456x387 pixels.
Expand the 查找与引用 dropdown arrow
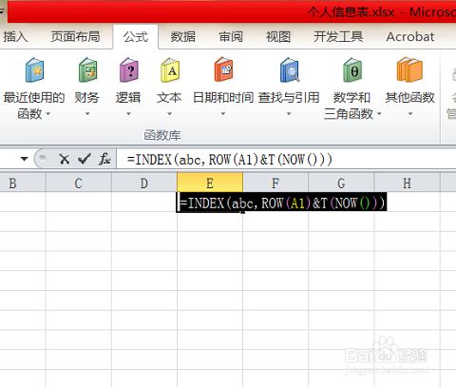(289, 114)
